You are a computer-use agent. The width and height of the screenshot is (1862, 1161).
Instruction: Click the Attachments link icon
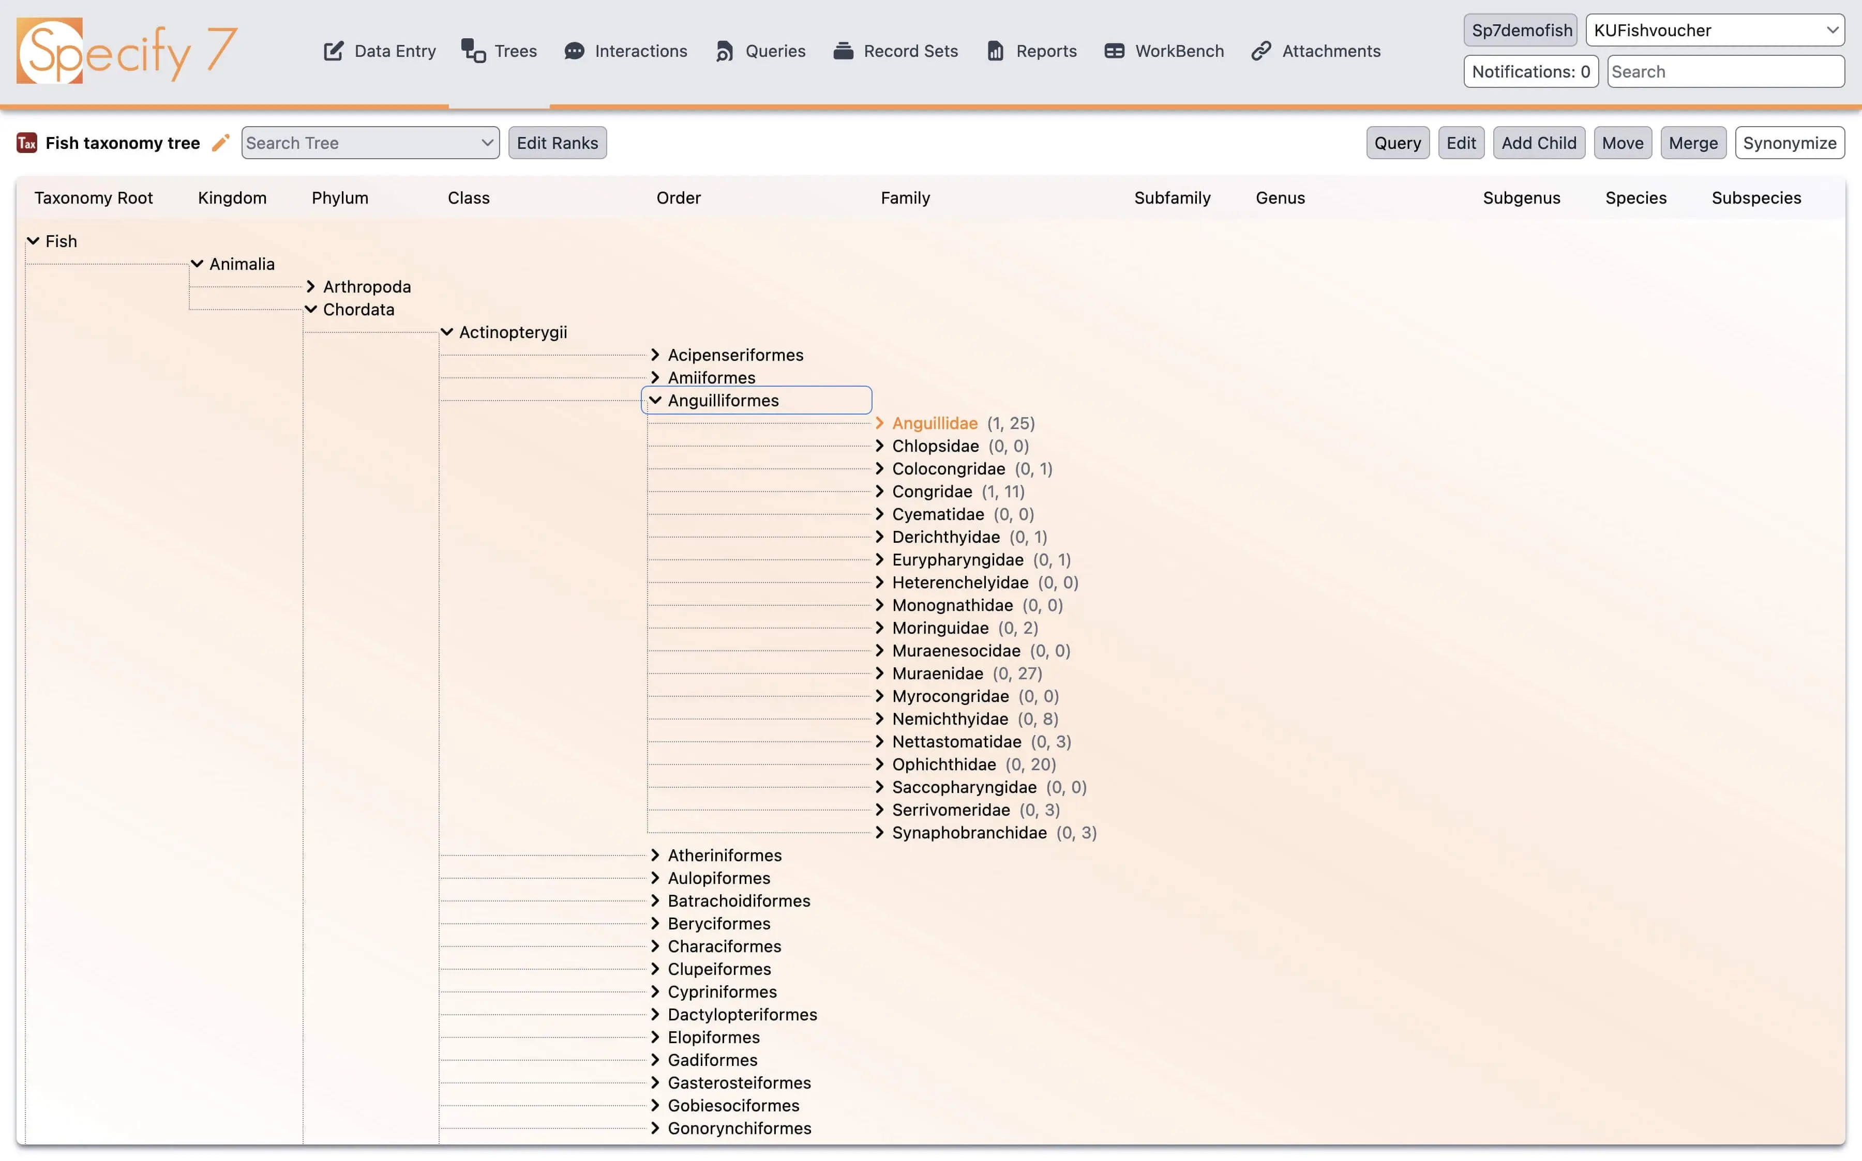(x=1260, y=51)
